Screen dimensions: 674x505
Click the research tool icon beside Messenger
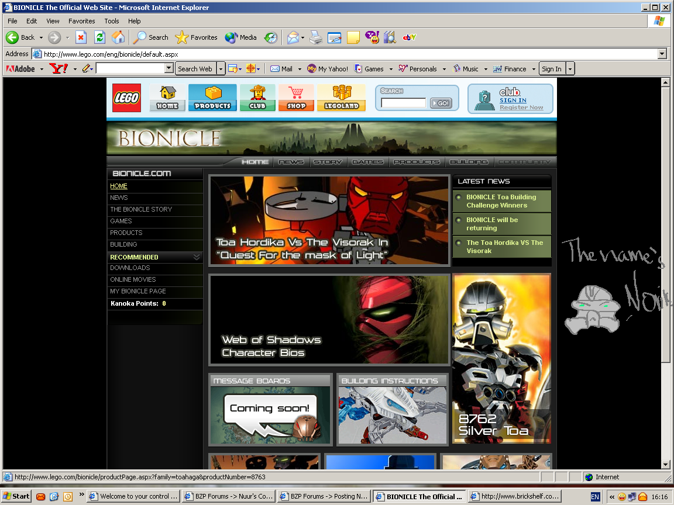390,37
